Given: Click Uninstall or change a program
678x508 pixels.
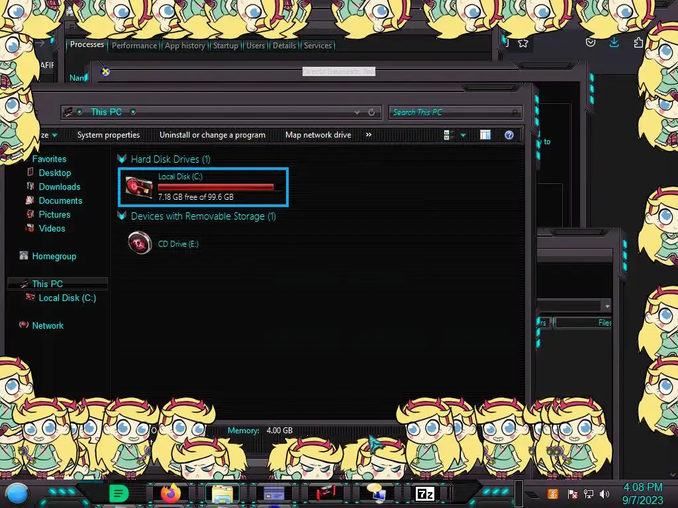Looking at the screenshot, I should [213, 135].
